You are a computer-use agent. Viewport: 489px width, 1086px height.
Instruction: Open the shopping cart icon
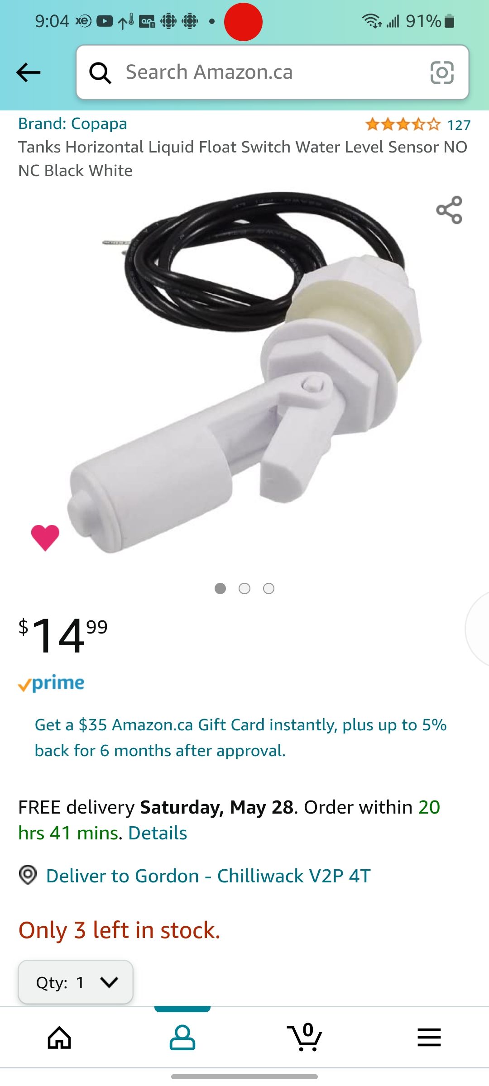click(304, 1037)
